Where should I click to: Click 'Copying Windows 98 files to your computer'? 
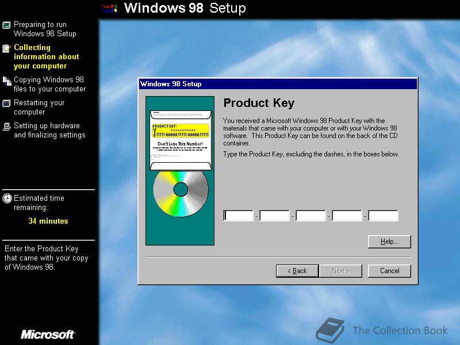49,84
